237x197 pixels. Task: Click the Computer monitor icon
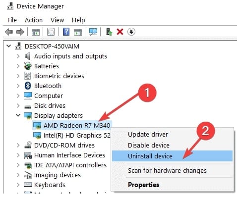pyautogui.click(x=28, y=96)
